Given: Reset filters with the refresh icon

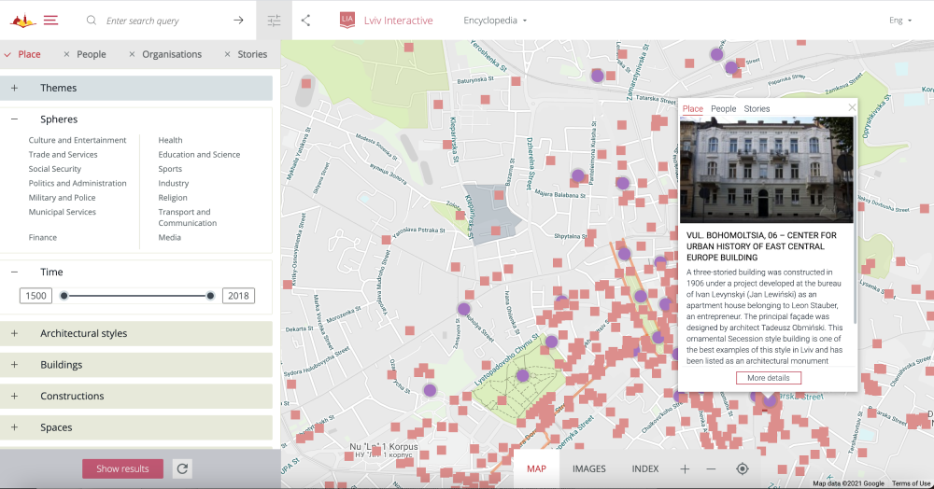Looking at the screenshot, I should (182, 468).
